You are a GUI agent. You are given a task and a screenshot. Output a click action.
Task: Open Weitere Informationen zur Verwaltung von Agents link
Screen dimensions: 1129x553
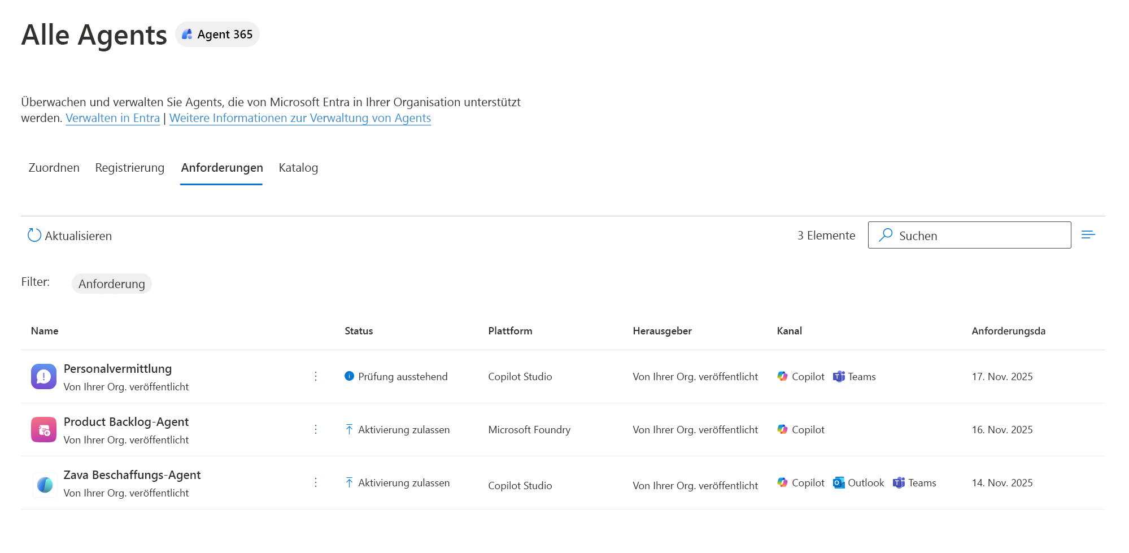tap(300, 118)
